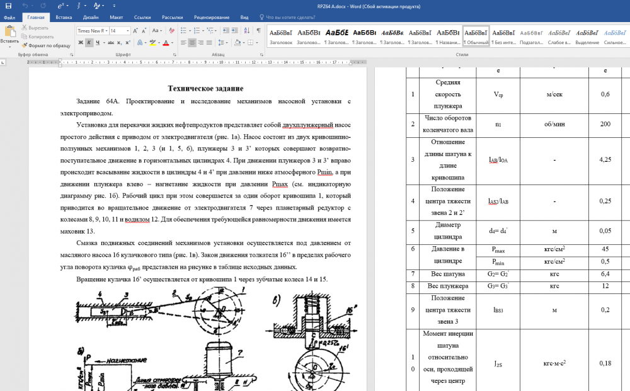Viewport: 630px width, 391px height.
Task: Click the Sort A-Z icon
Action: pyautogui.click(x=246, y=30)
